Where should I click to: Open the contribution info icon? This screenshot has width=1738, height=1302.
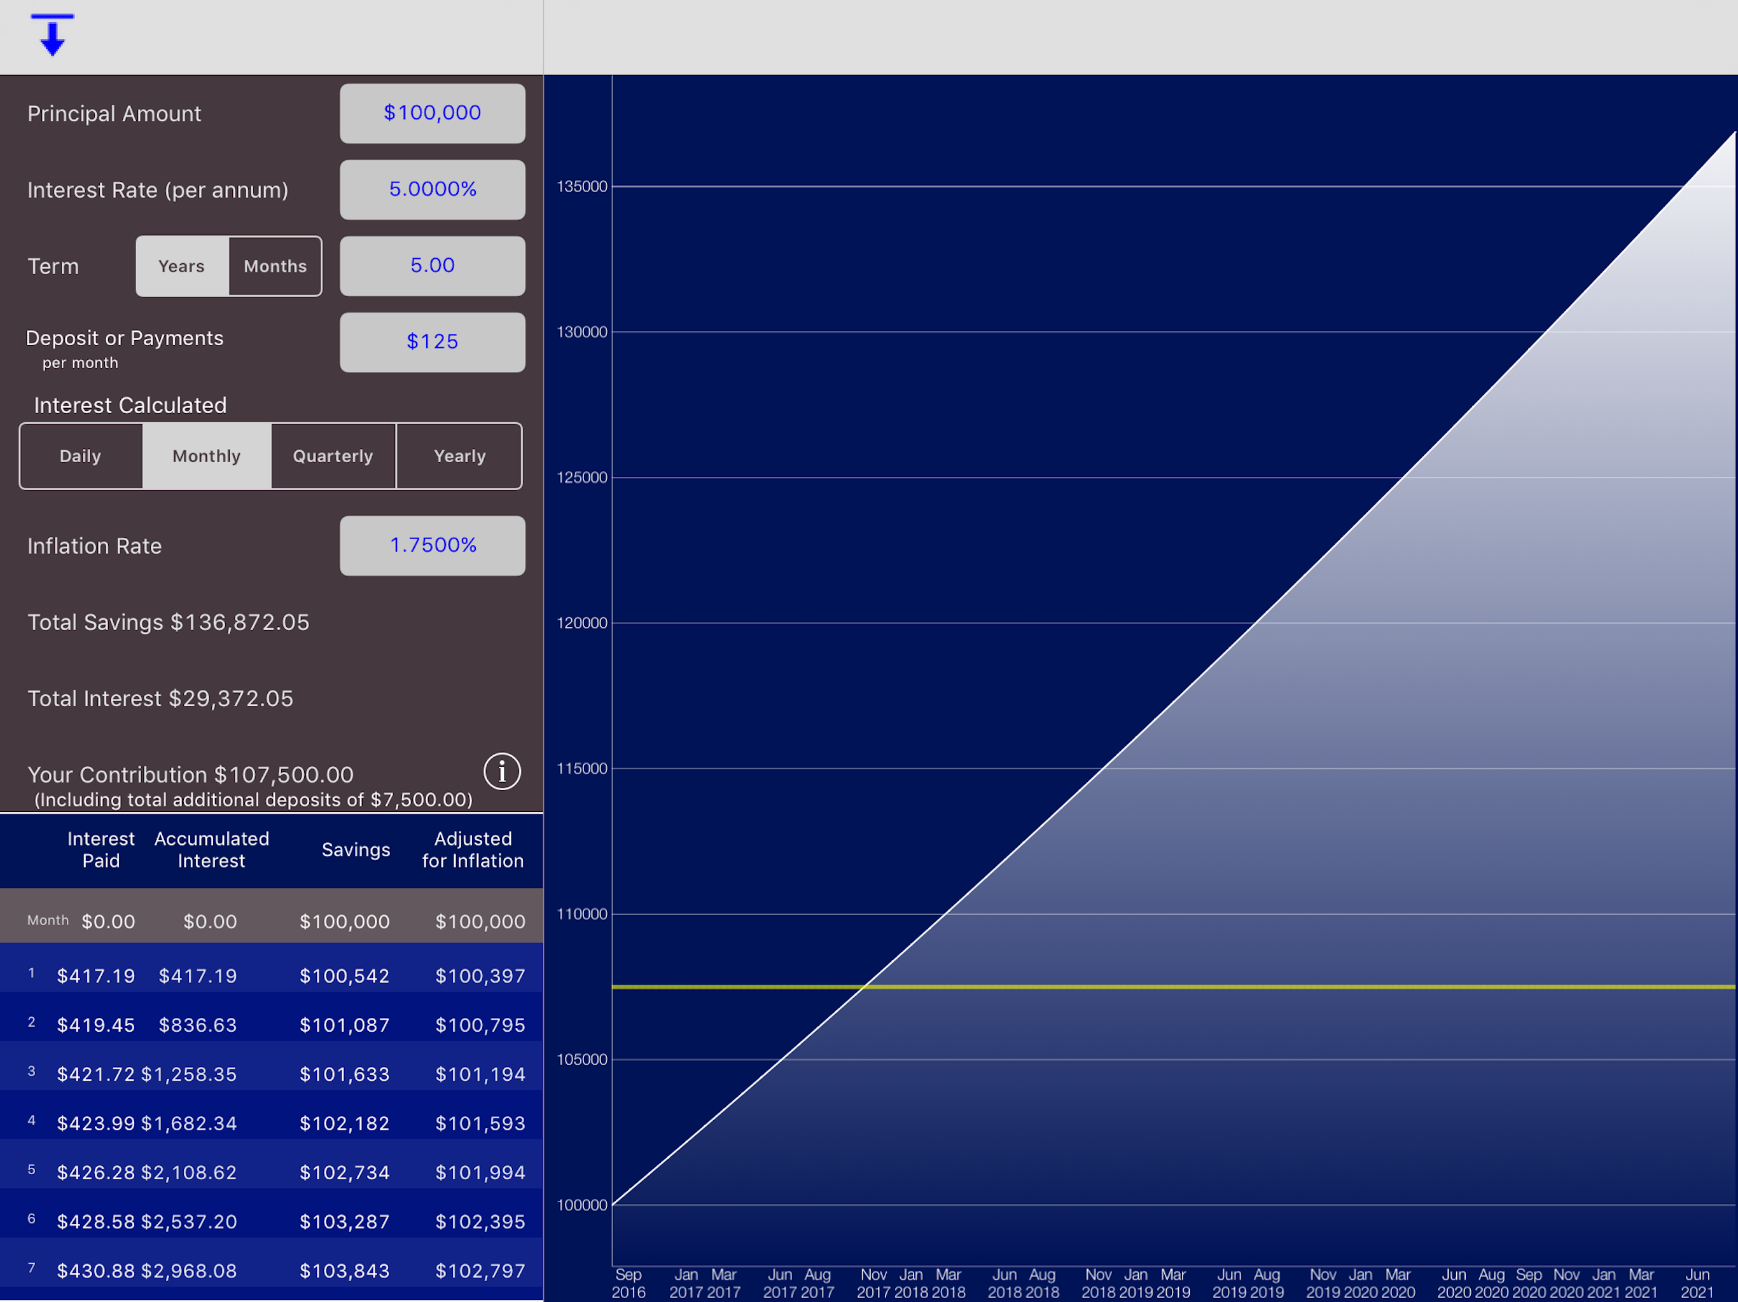click(501, 771)
